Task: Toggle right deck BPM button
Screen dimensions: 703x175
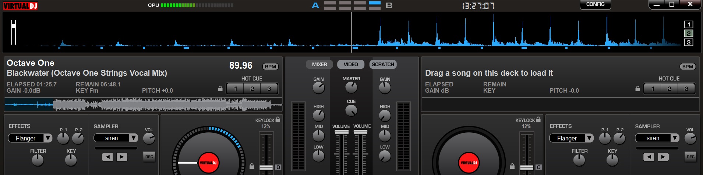Action: pos(688,67)
